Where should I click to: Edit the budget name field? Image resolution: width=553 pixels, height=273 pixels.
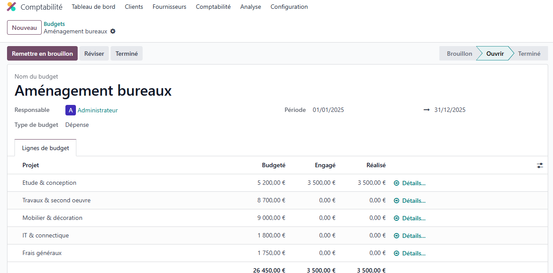point(93,91)
